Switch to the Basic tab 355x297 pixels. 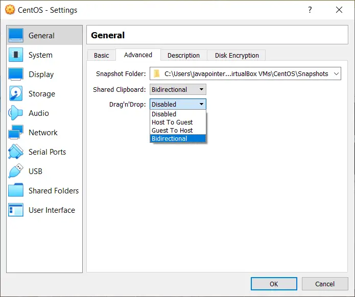coord(102,56)
